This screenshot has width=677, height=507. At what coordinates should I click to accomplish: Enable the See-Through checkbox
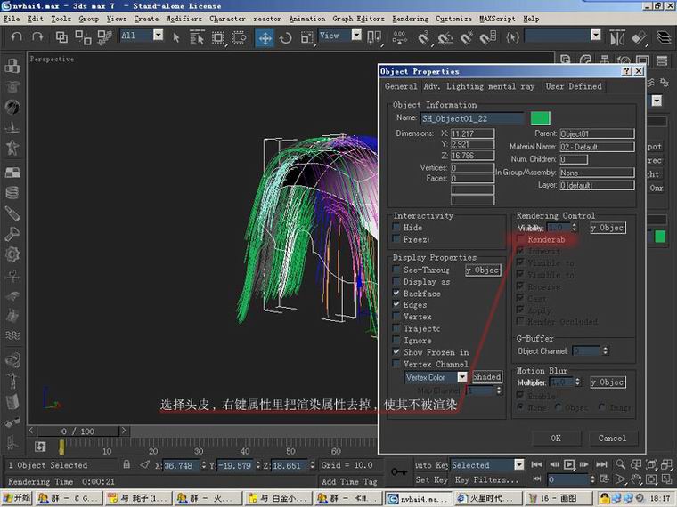(396, 270)
